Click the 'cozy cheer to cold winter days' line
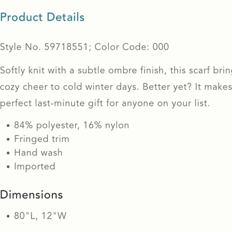 point(116,87)
